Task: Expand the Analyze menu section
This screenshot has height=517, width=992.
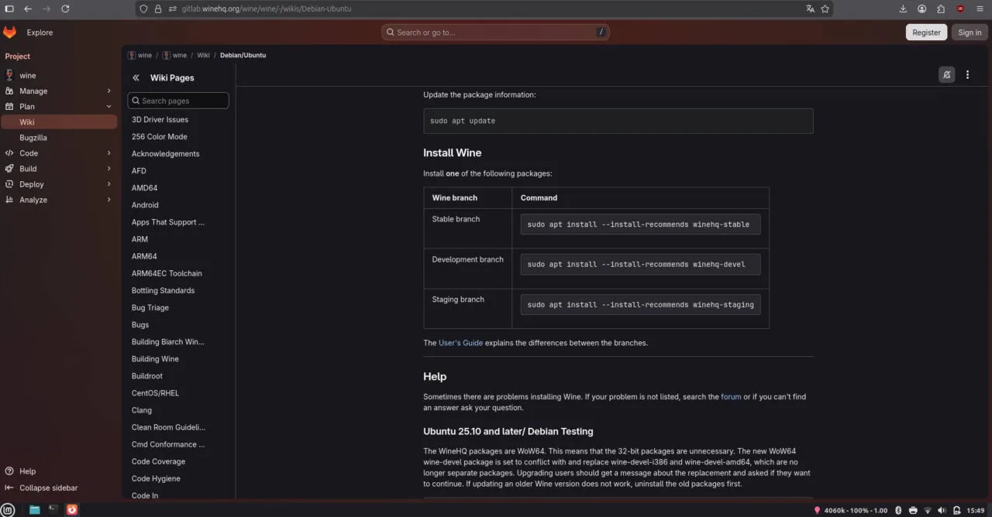Action: (x=59, y=200)
